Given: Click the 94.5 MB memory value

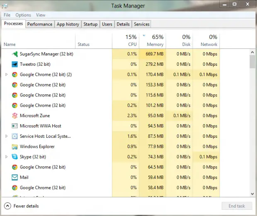Looking at the screenshot, I should pos(155,126).
